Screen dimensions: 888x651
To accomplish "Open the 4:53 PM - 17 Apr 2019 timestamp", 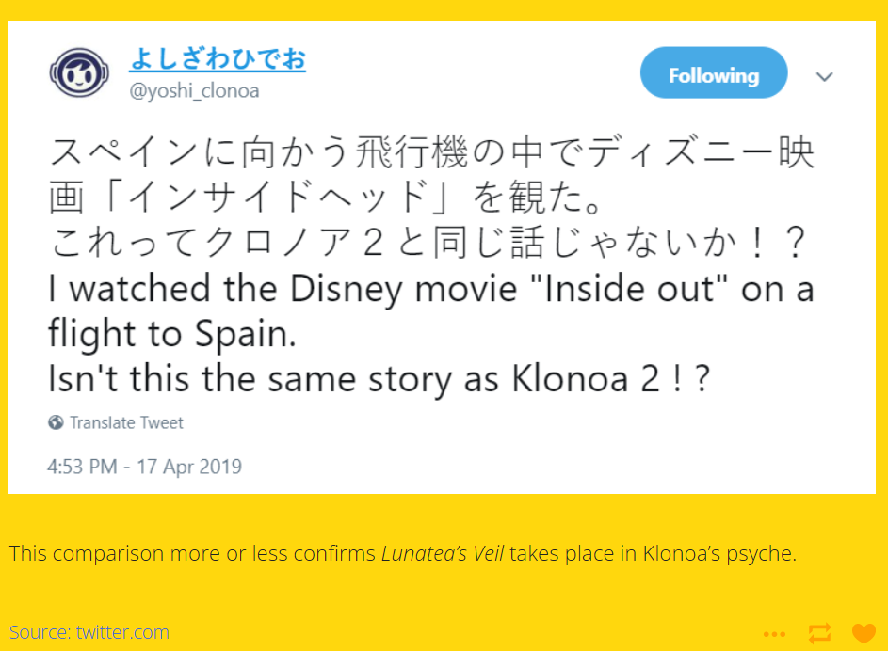I will click(144, 467).
